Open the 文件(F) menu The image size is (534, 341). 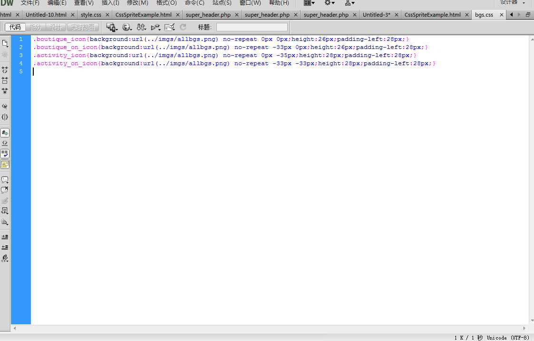[30, 3]
